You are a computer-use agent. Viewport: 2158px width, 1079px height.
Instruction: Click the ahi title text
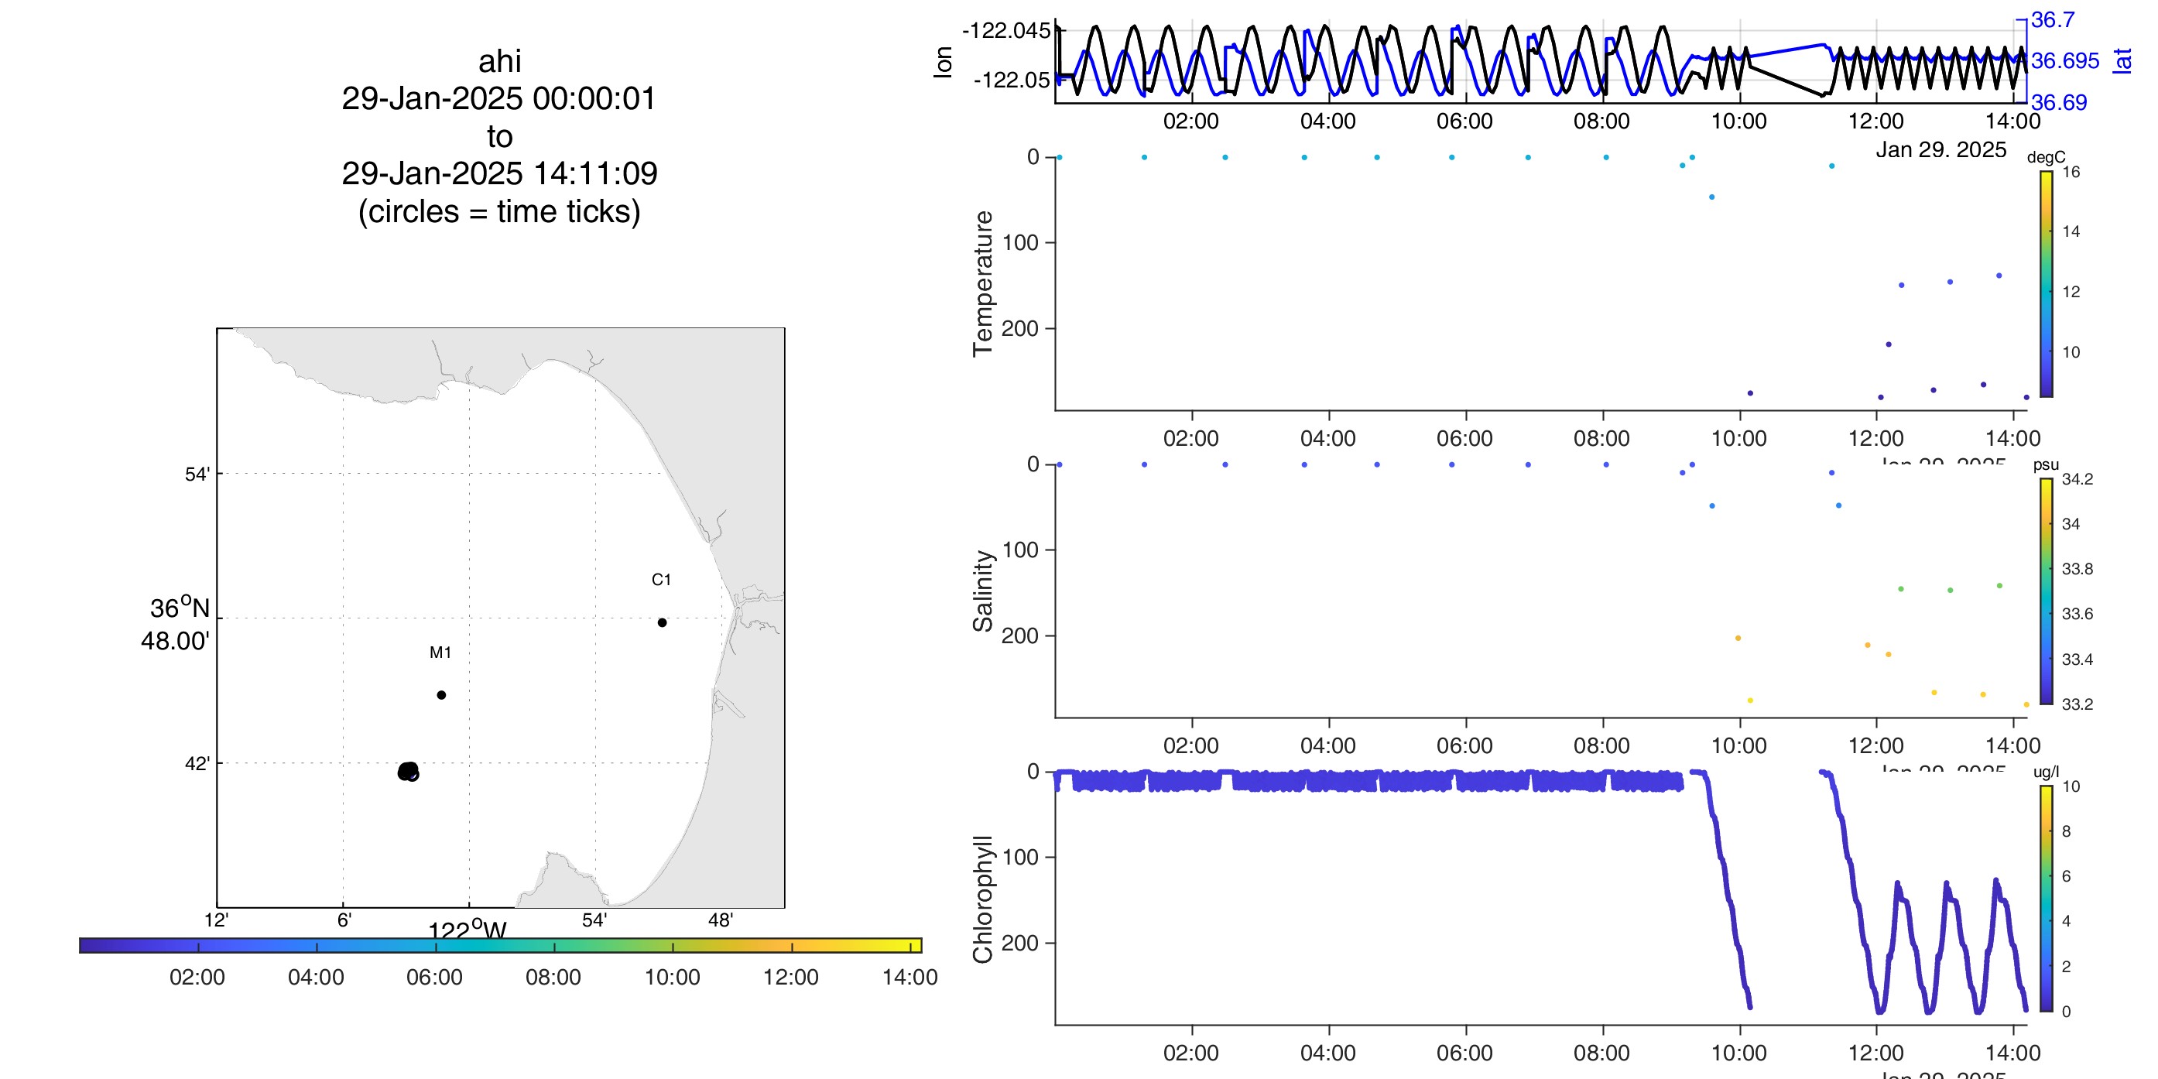click(500, 61)
